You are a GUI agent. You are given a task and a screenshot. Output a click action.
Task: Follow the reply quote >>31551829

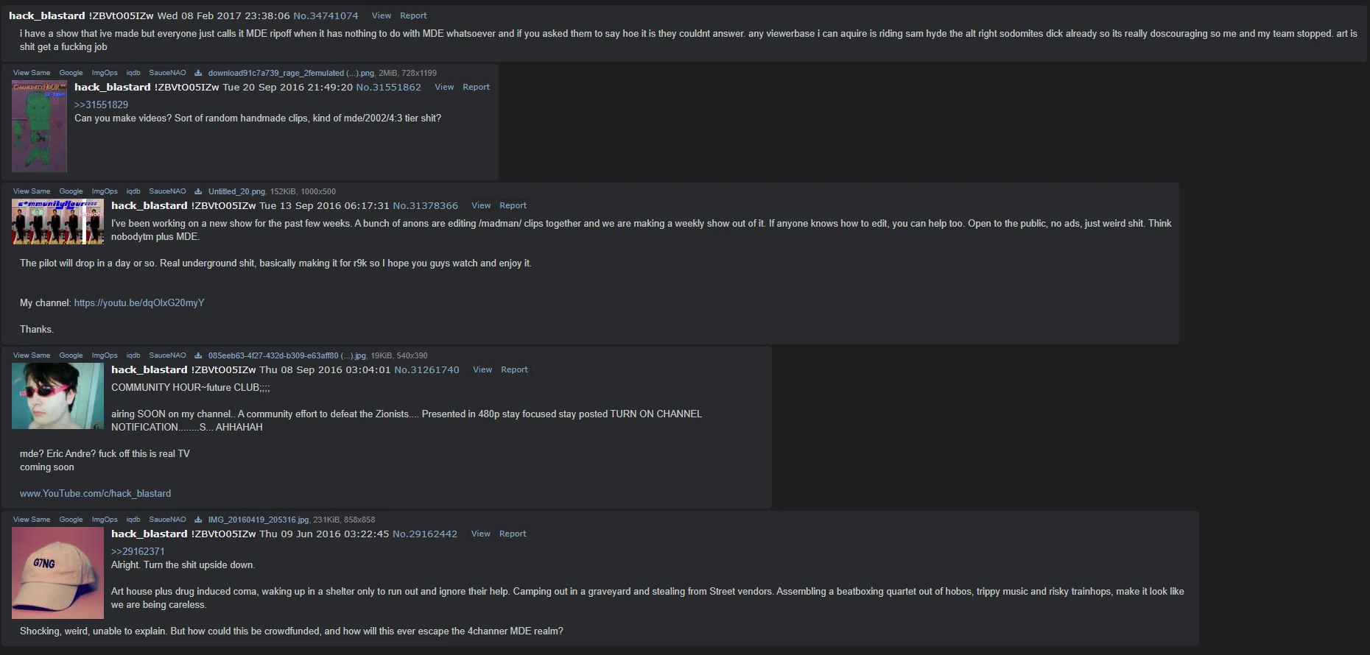101,105
